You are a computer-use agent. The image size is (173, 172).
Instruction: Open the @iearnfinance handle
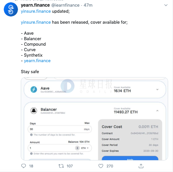click(x=65, y=5)
